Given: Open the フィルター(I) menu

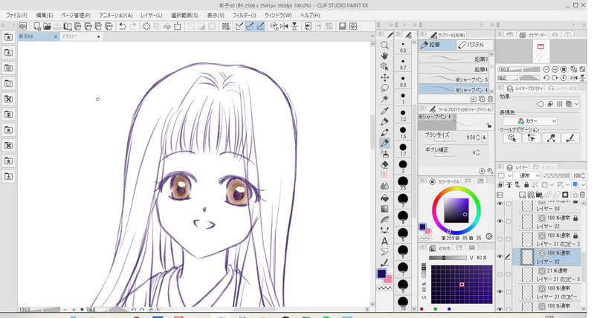Looking at the screenshot, I should [244, 16].
